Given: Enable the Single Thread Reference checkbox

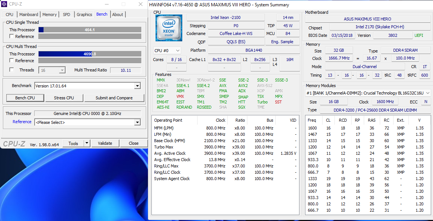Looking at the screenshot, I should tap(12, 36).
